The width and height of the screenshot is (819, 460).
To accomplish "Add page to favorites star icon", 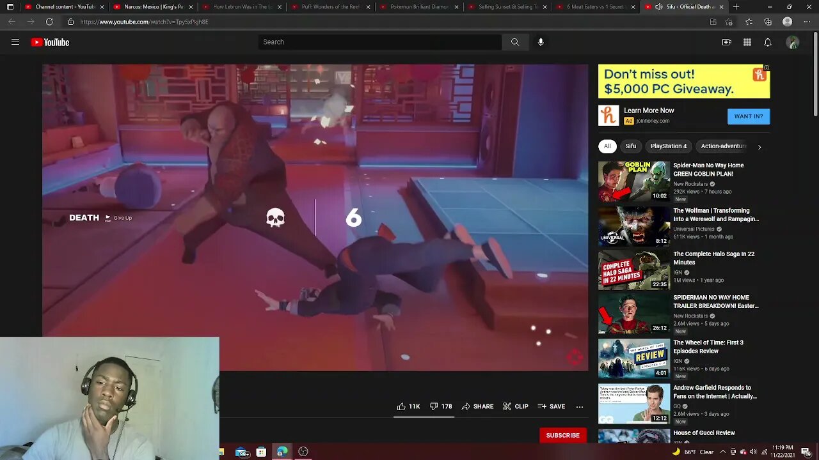I will [729, 22].
